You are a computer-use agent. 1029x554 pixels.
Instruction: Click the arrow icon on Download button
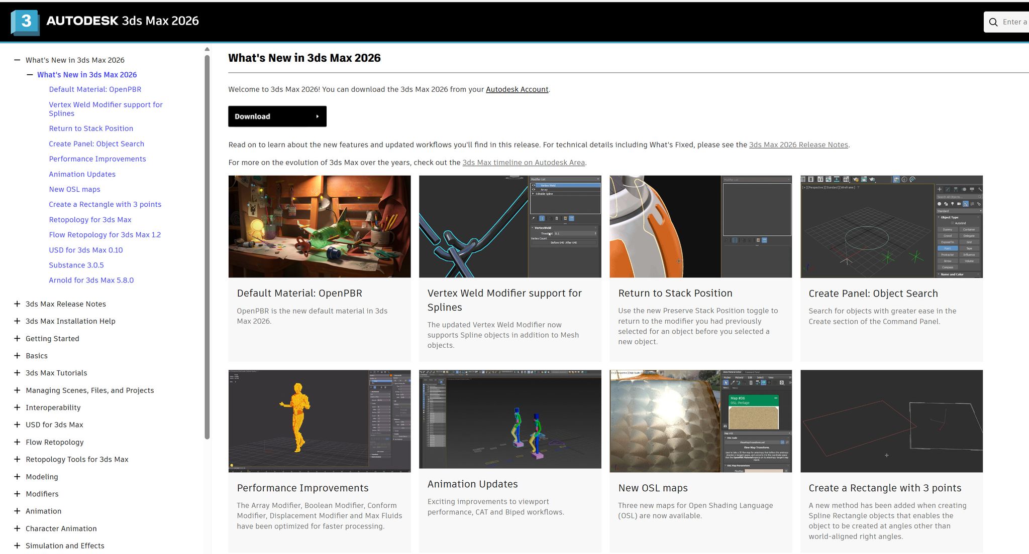tap(318, 116)
